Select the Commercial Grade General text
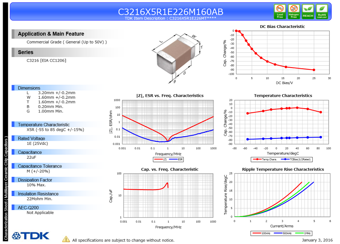340x244 pixels. point(66,42)
